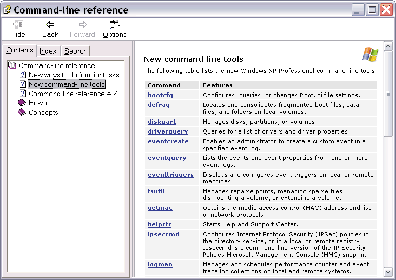Click the help window title bar icon
Image resolution: width=396 pixels, height=280 pixels.
[7, 9]
